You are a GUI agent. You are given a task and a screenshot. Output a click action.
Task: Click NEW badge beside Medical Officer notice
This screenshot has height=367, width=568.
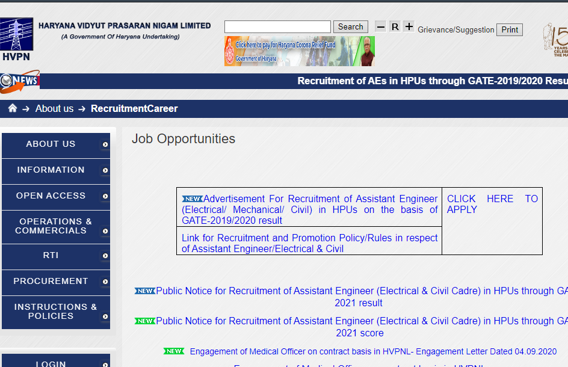pyautogui.click(x=174, y=351)
